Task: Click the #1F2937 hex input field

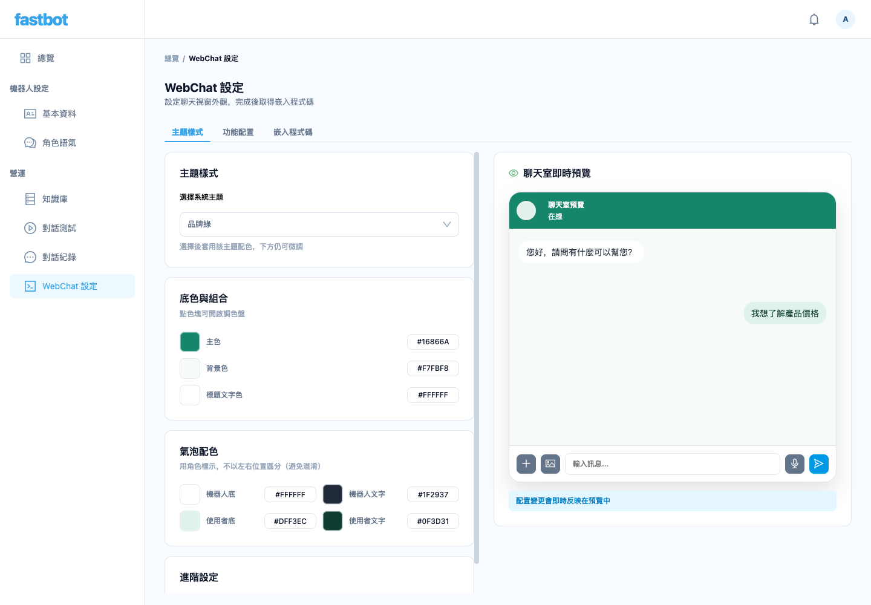Action: click(433, 494)
